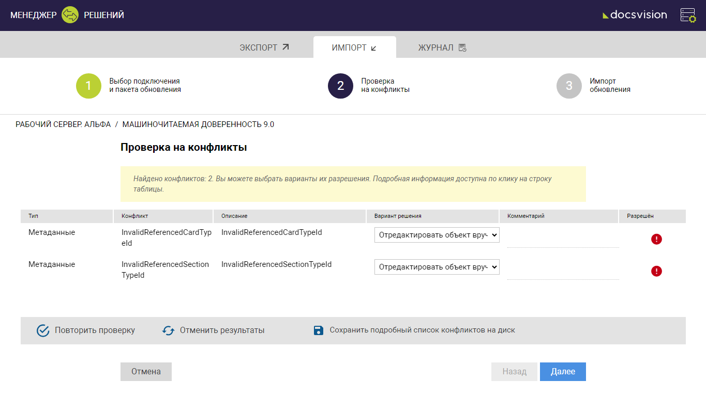This screenshot has height=396, width=706.
Task: Click comment field for InvalidReferencedSectionTypeId row
Action: 563,270
